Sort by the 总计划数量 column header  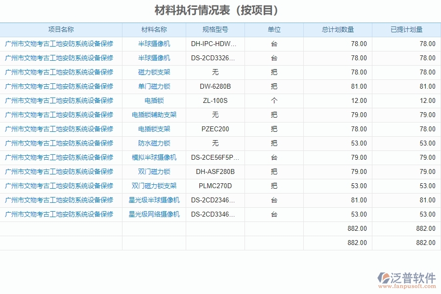click(337, 29)
